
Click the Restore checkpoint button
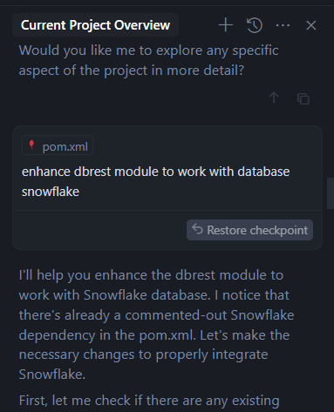(249, 230)
